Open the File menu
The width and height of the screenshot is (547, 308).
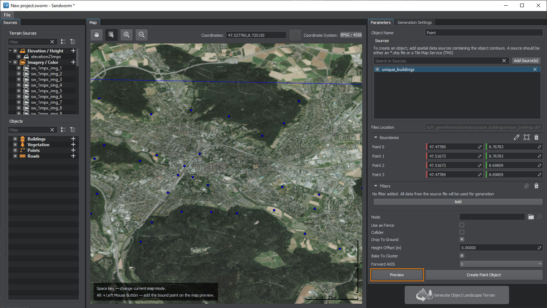coord(7,15)
